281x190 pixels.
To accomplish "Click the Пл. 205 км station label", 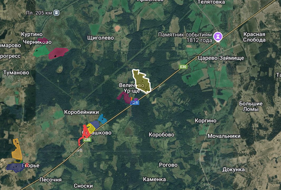I will 39,13.
